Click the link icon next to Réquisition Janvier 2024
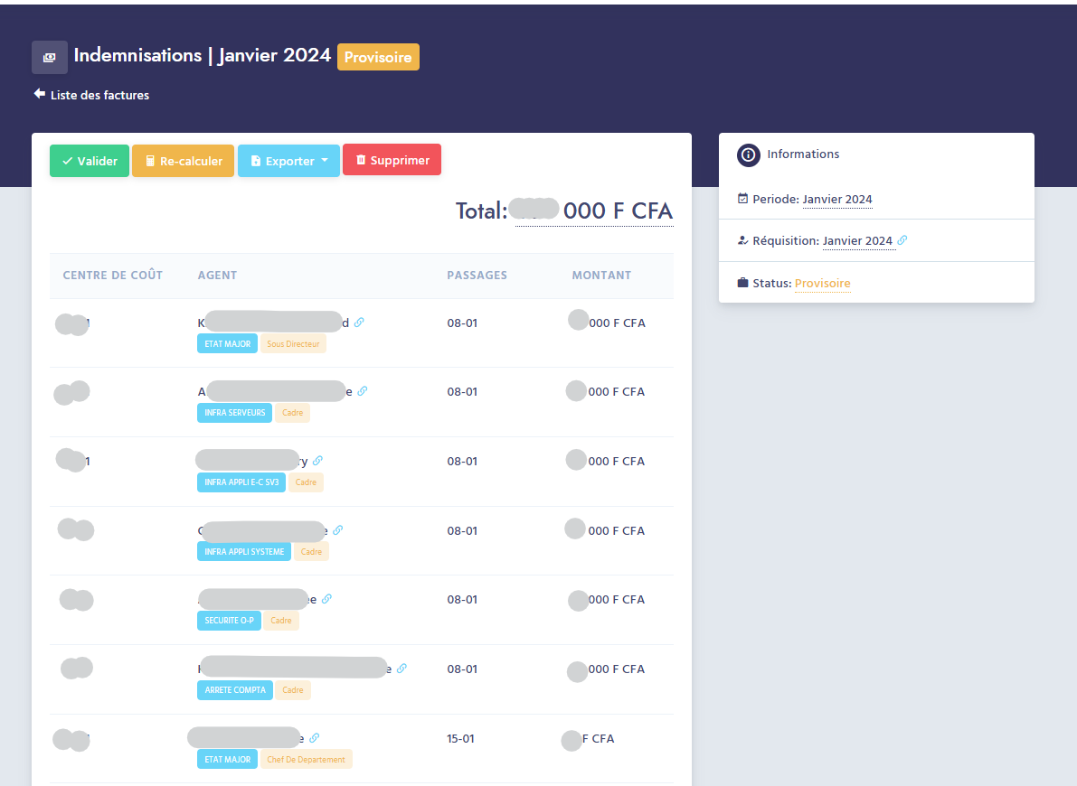 902,240
